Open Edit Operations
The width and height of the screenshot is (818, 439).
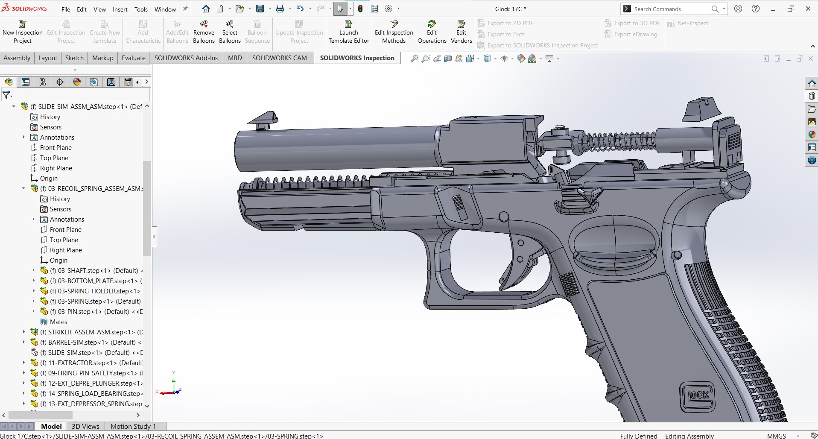click(432, 32)
